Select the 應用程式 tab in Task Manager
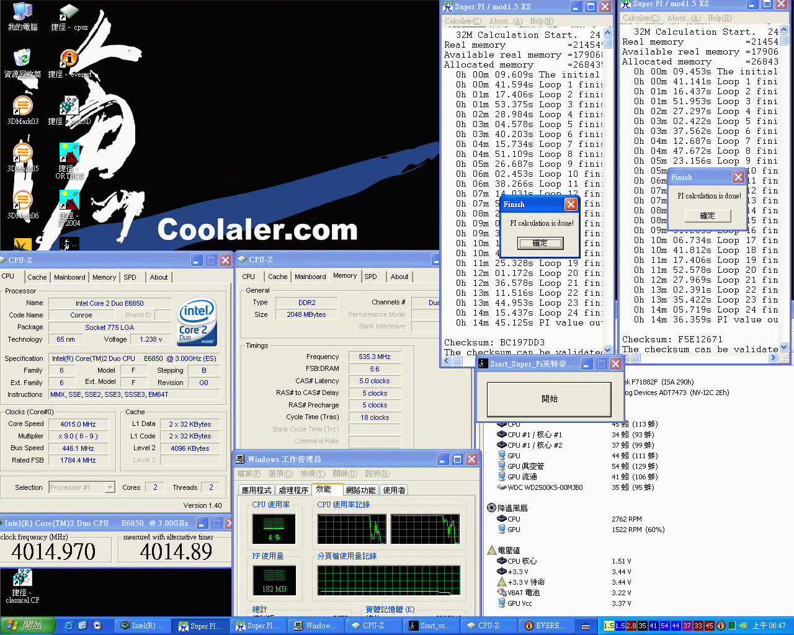 click(256, 490)
